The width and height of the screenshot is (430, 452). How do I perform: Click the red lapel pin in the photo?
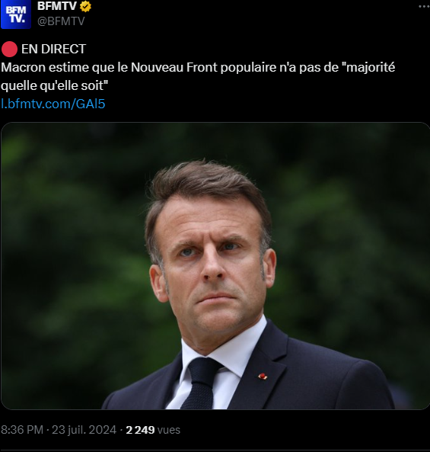point(263,377)
